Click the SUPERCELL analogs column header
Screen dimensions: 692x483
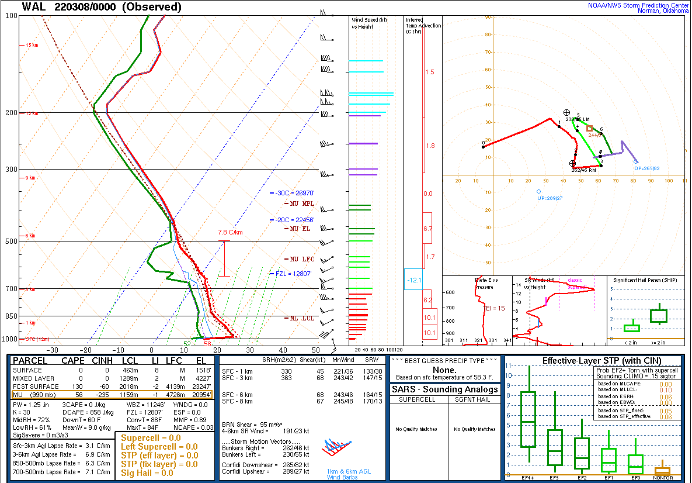tap(417, 399)
